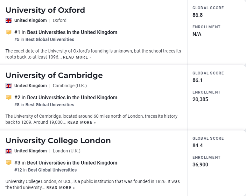This screenshot has height=196, width=246.
Task: Click the yellow ranking badge for Cambridge's #2 rank
Action: [9, 97]
